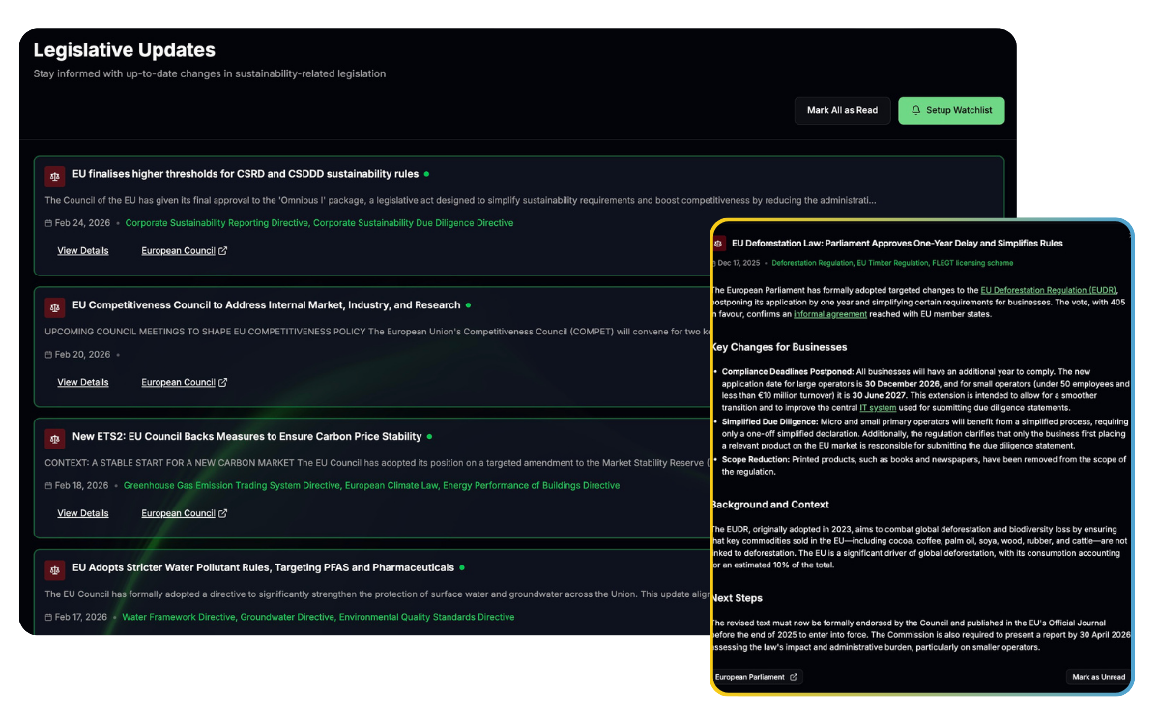
Task: Expand View Details on the Competitiveness Council update
Action: pyautogui.click(x=82, y=382)
